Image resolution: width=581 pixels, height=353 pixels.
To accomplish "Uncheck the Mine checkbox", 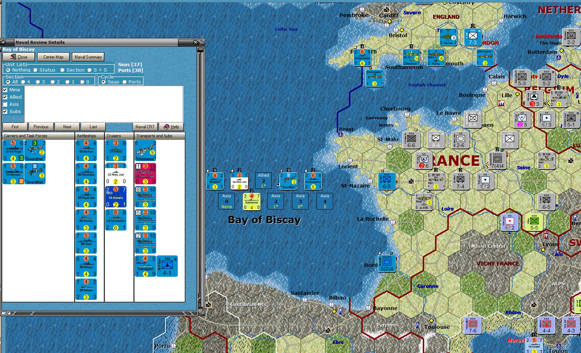I will (x=5, y=90).
